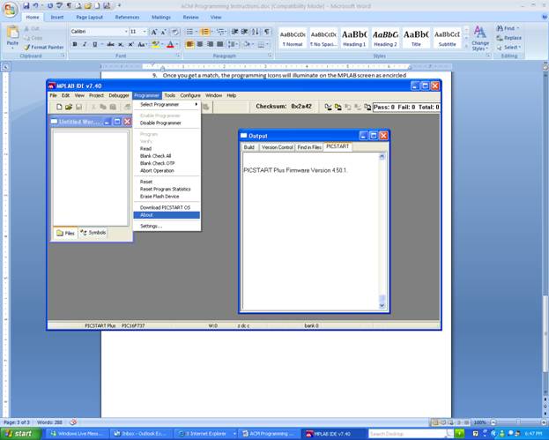Activate the Format Painter
Screen dimensions: 549x440
coord(44,48)
